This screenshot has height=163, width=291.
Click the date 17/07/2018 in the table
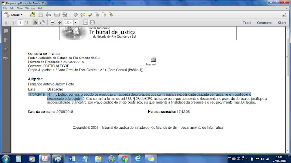point(36,95)
